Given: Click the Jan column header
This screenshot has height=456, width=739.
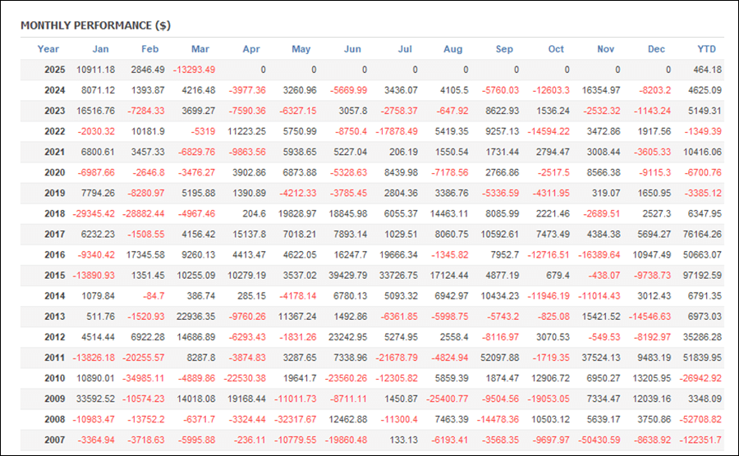Looking at the screenshot, I should click(x=100, y=49).
